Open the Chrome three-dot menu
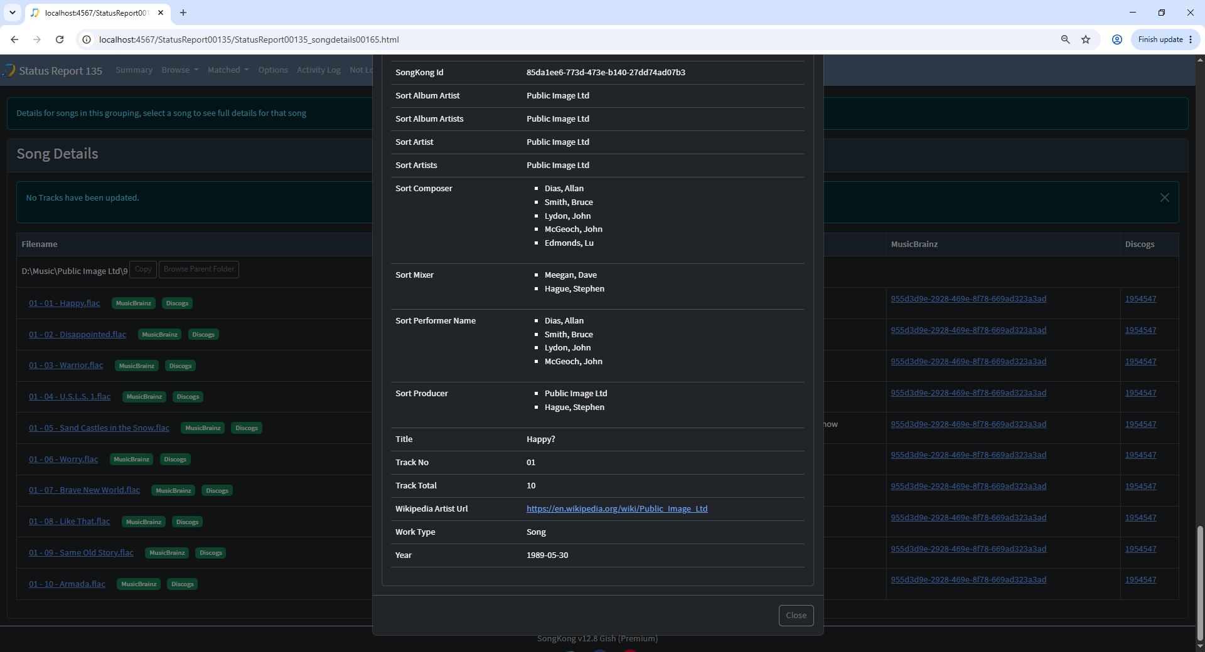 coord(1191,39)
